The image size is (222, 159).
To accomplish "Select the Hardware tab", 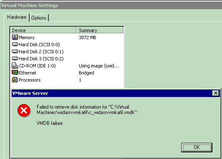I will click(17, 17).
